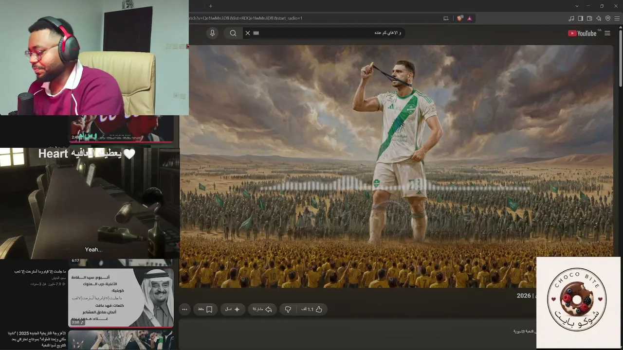Save the video with bookmark button
Image resolution: width=623 pixels, height=350 pixels.
coord(205,309)
